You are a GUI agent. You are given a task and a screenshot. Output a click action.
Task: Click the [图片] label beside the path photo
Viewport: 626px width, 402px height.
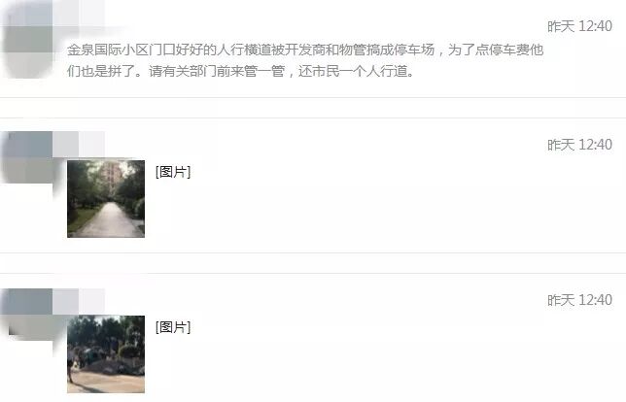173,172
